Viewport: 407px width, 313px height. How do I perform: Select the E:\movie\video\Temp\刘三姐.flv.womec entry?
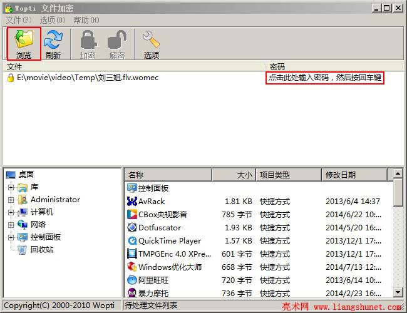[88, 78]
